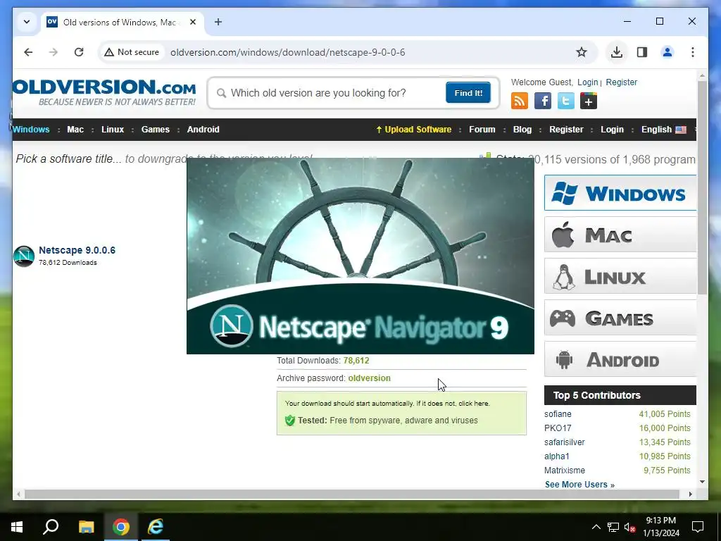This screenshot has width=721, height=541.
Task: Show hidden system tray icons
Action: pos(596,527)
